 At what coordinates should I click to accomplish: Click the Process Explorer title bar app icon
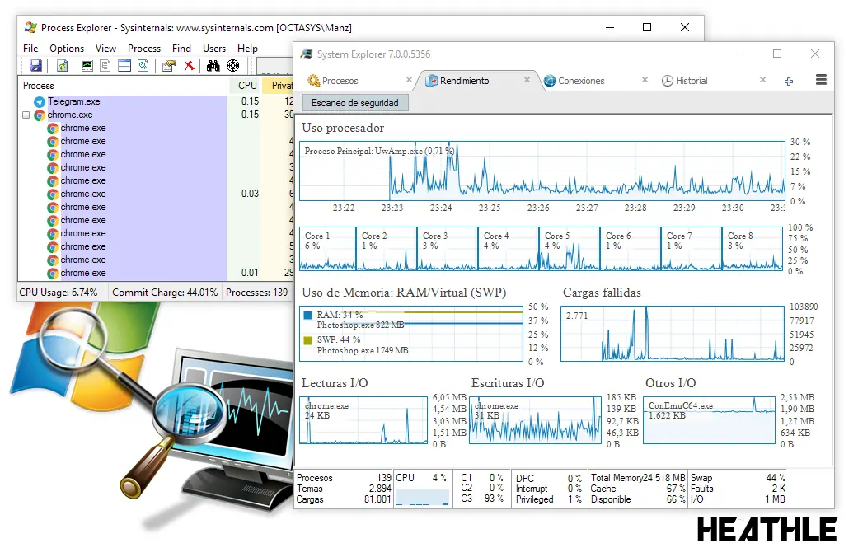pyautogui.click(x=30, y=27)
